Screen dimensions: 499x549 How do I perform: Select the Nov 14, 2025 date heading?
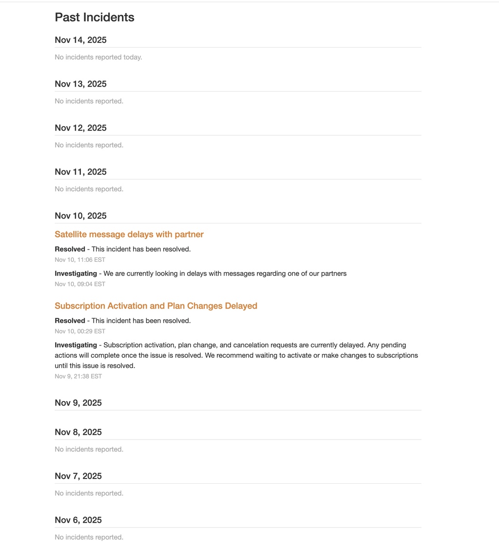(x=80, y=40)
